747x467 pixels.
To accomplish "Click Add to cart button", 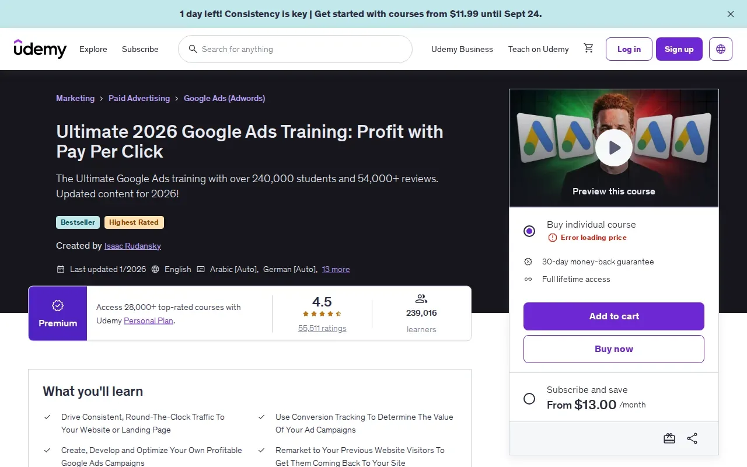I will [x=614, y=316].
